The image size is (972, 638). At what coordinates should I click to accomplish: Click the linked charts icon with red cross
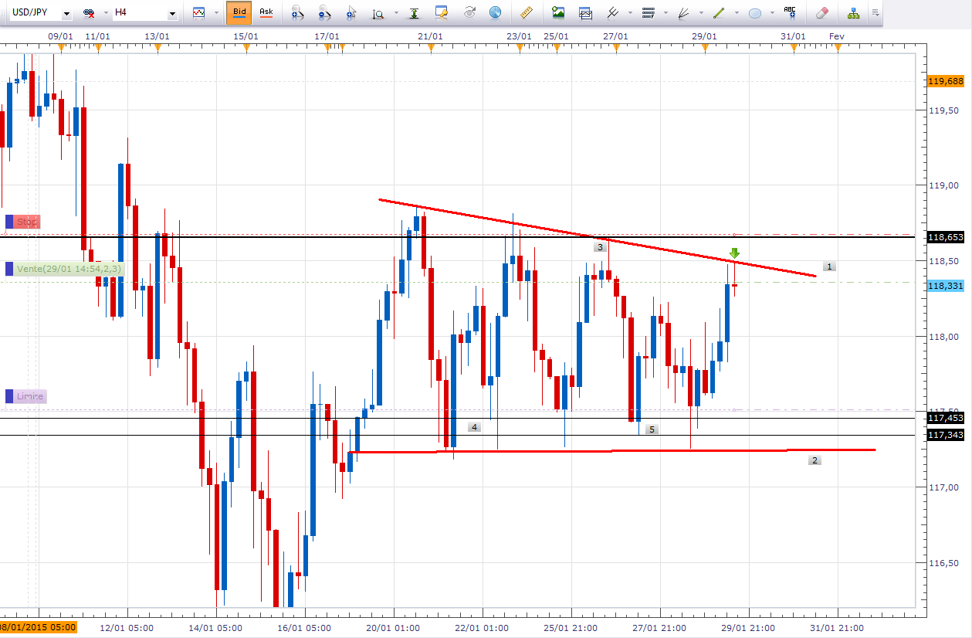[90, 13]
